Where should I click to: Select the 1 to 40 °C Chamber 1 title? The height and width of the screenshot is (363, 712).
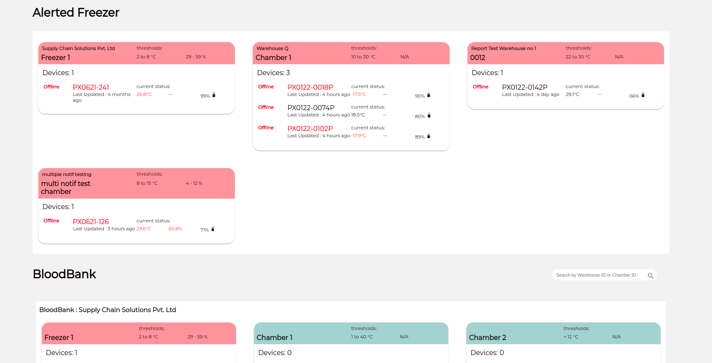point(274,338)
